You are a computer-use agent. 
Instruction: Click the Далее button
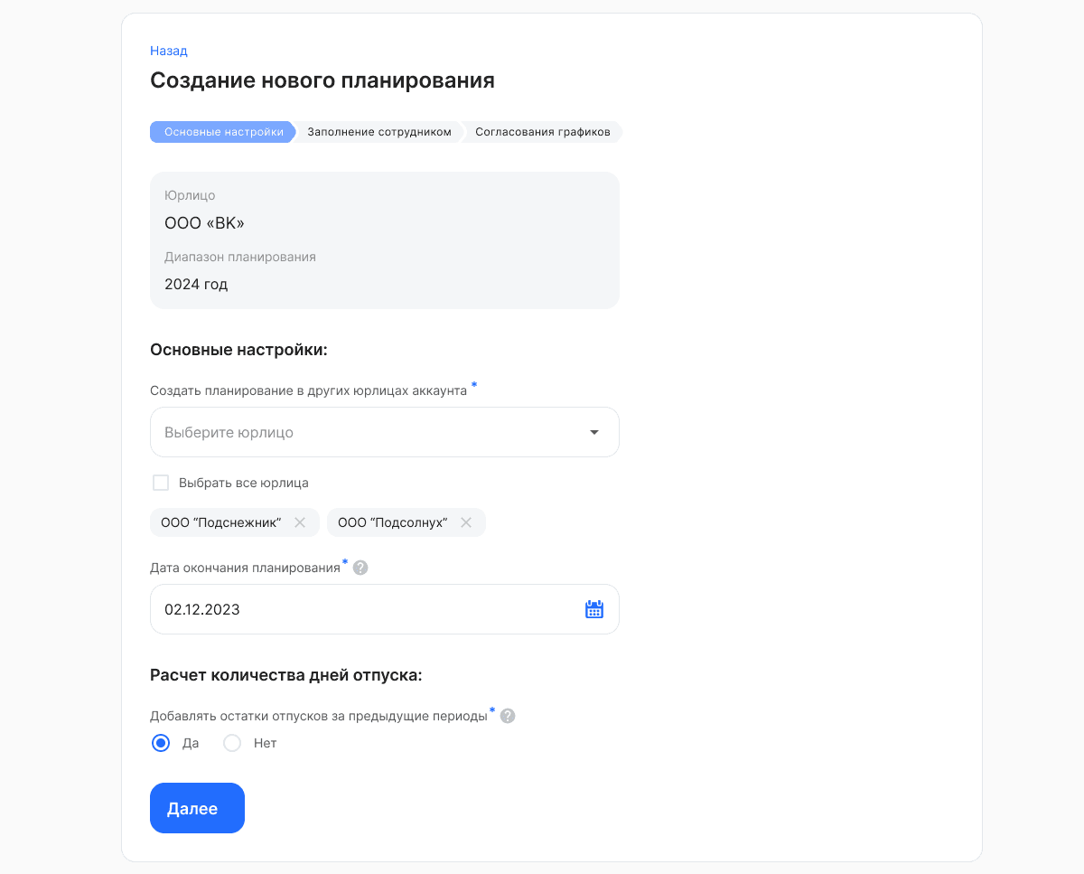pyautogui.click(x=197, y=808)
